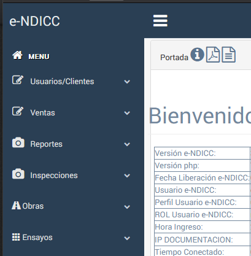Click the road icon beside Obras

click(16, 206)
